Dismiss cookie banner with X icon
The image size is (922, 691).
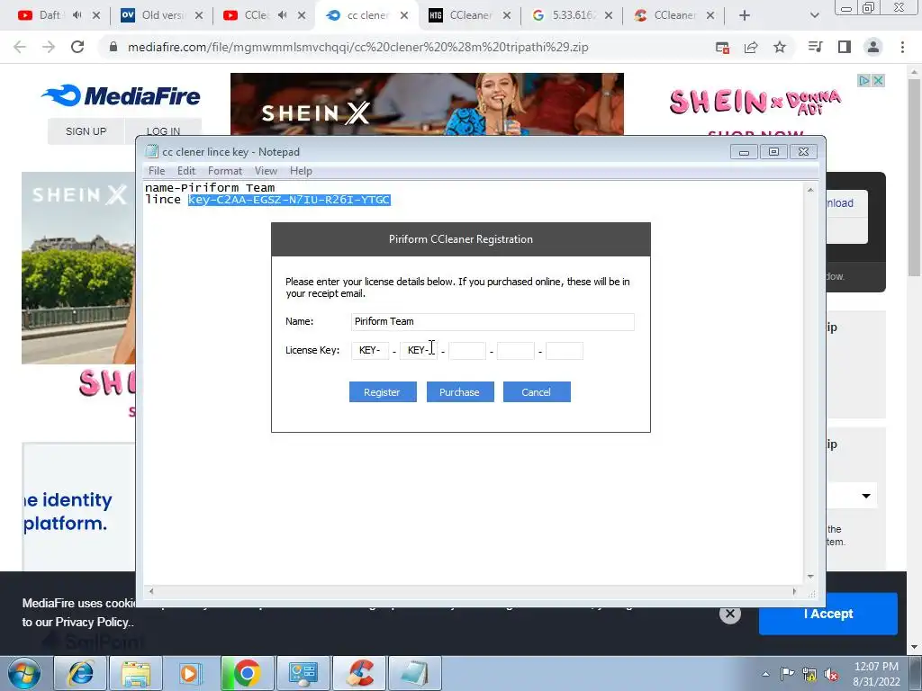(729, 614)
